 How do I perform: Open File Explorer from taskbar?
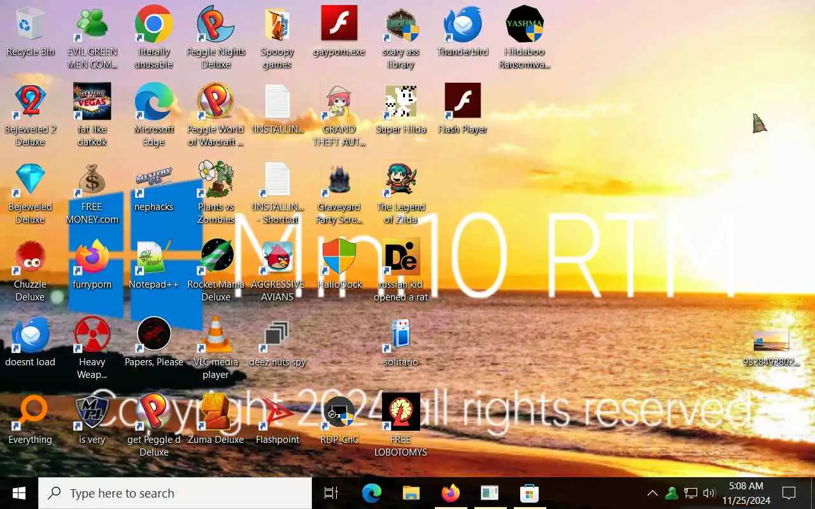(x=411, y=493)
